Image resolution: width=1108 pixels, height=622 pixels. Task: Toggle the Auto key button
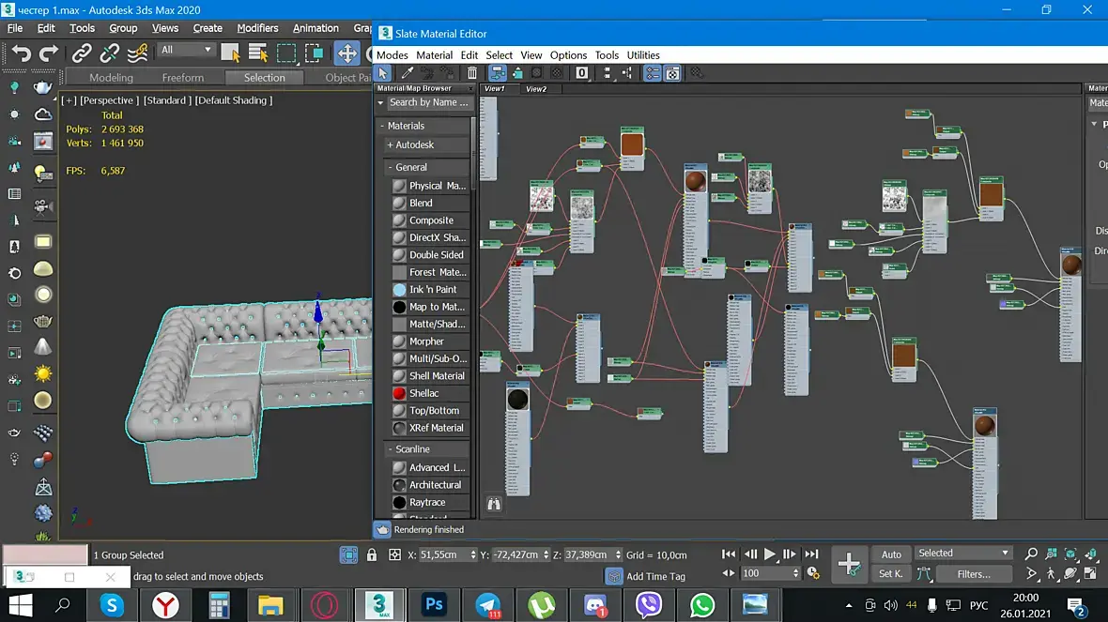point(891,554)
